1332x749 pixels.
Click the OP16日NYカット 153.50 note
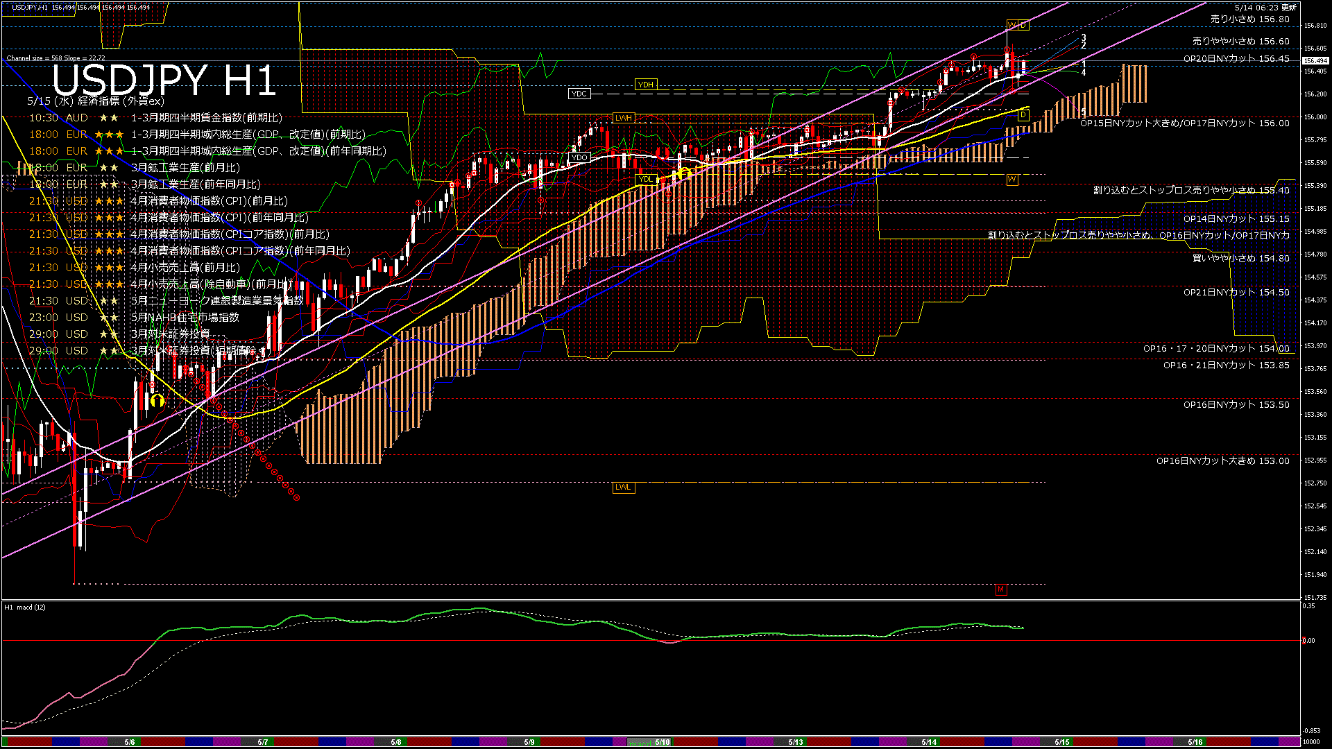click(1237, 405)
